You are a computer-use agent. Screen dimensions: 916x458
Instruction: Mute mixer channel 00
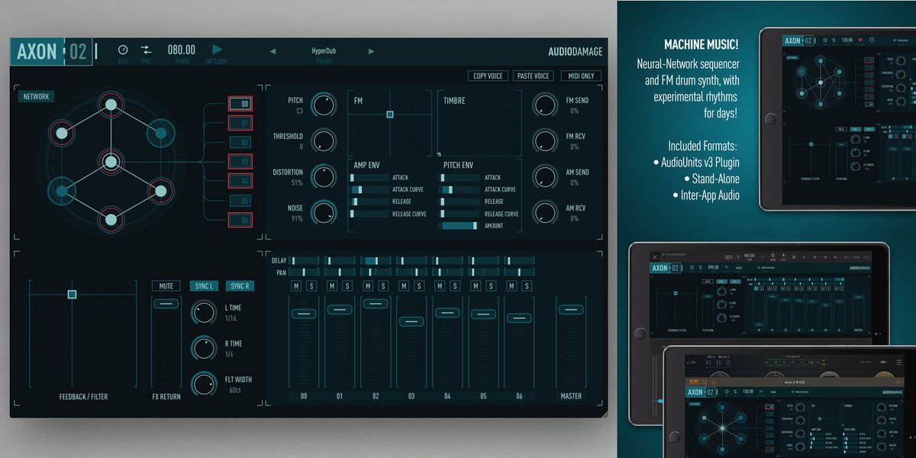pyautogui.click(x=296, y=286)
